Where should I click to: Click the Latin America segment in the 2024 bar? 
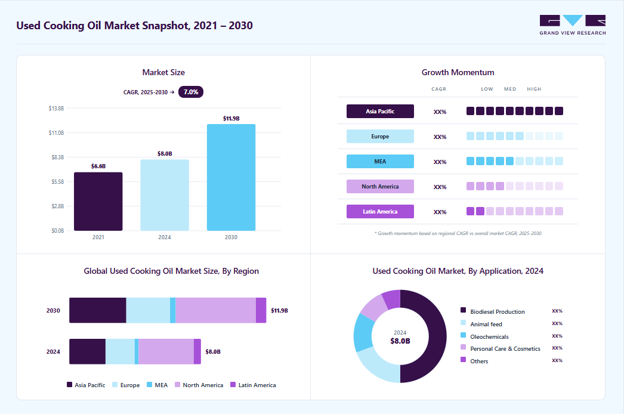pos(197,351)
